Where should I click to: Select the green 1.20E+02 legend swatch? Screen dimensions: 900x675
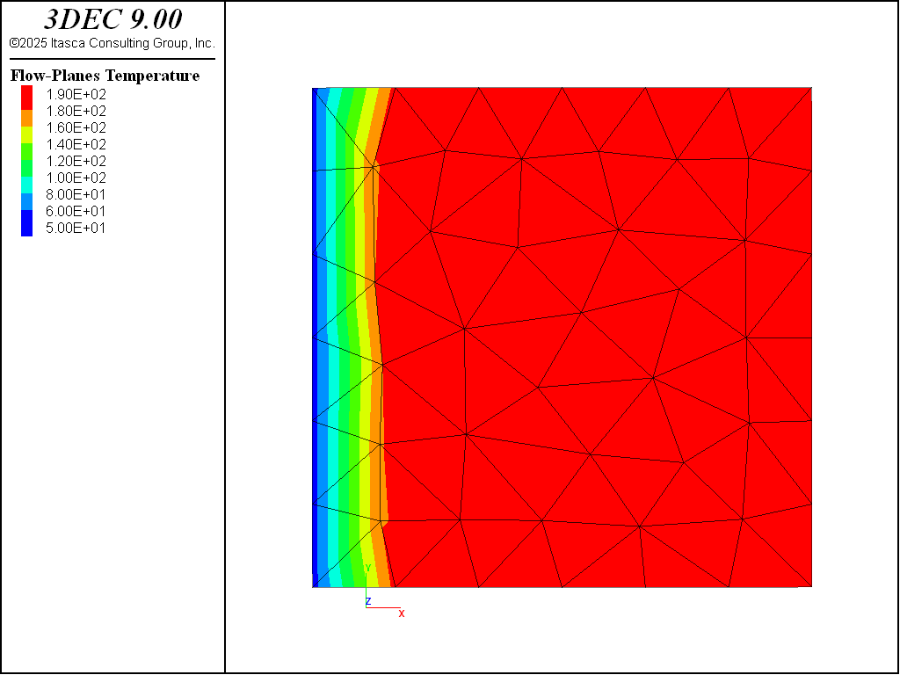[26, 168]
